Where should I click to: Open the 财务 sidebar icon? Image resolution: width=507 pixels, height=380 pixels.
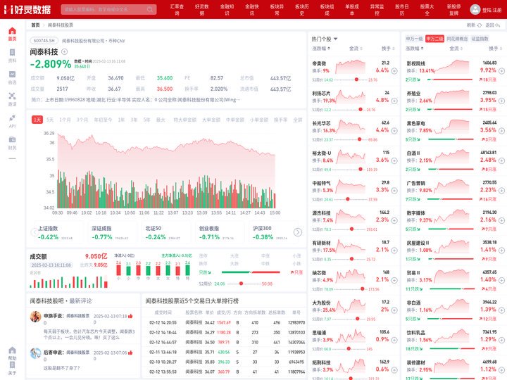click(x=12, y=139)
